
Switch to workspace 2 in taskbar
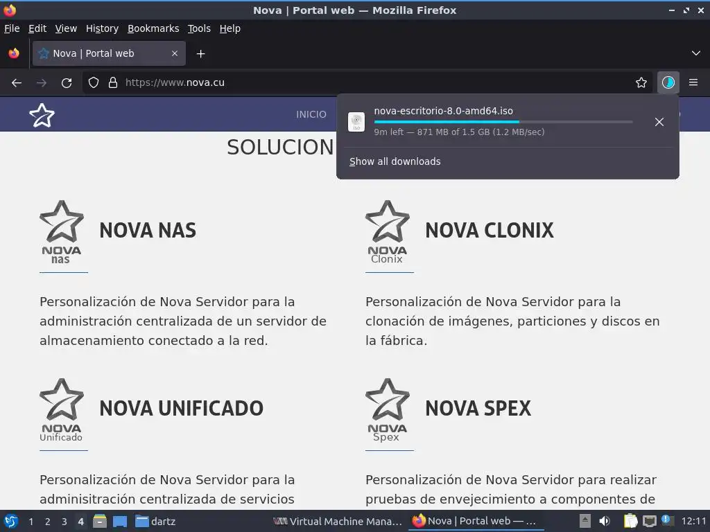coord(48,522)
